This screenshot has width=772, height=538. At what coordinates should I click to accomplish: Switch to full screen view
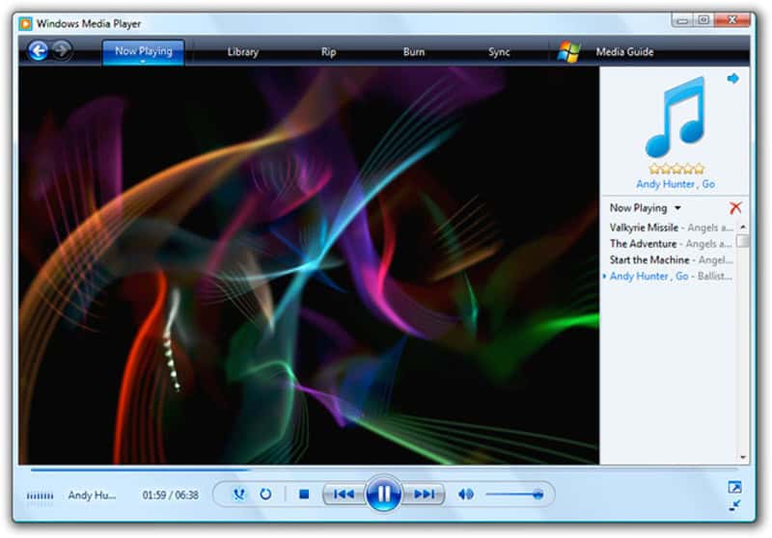click(734, 487)
